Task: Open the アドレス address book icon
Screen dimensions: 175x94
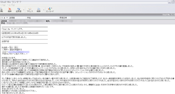Action: click(x=30, y=10)
